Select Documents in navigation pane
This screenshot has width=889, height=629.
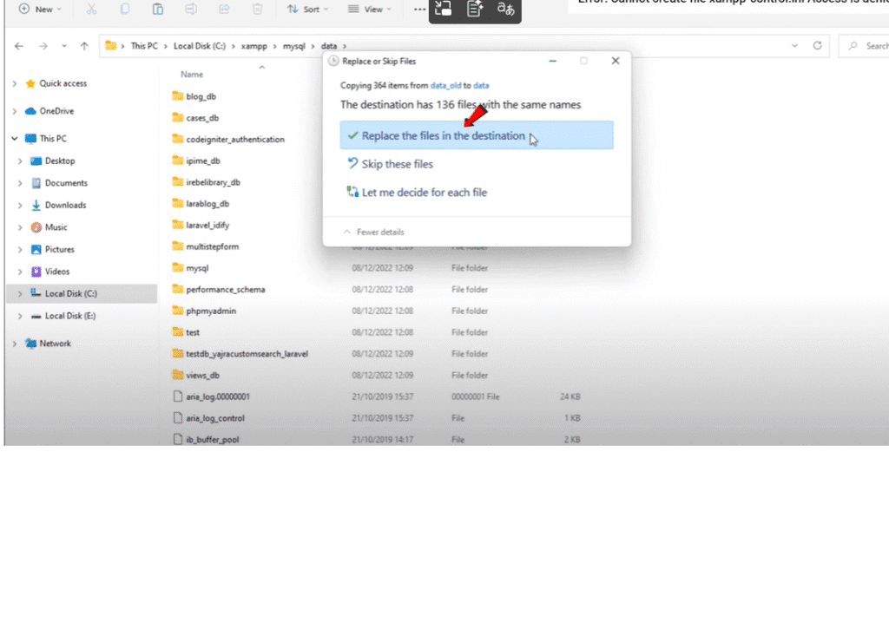pos(66,183)
